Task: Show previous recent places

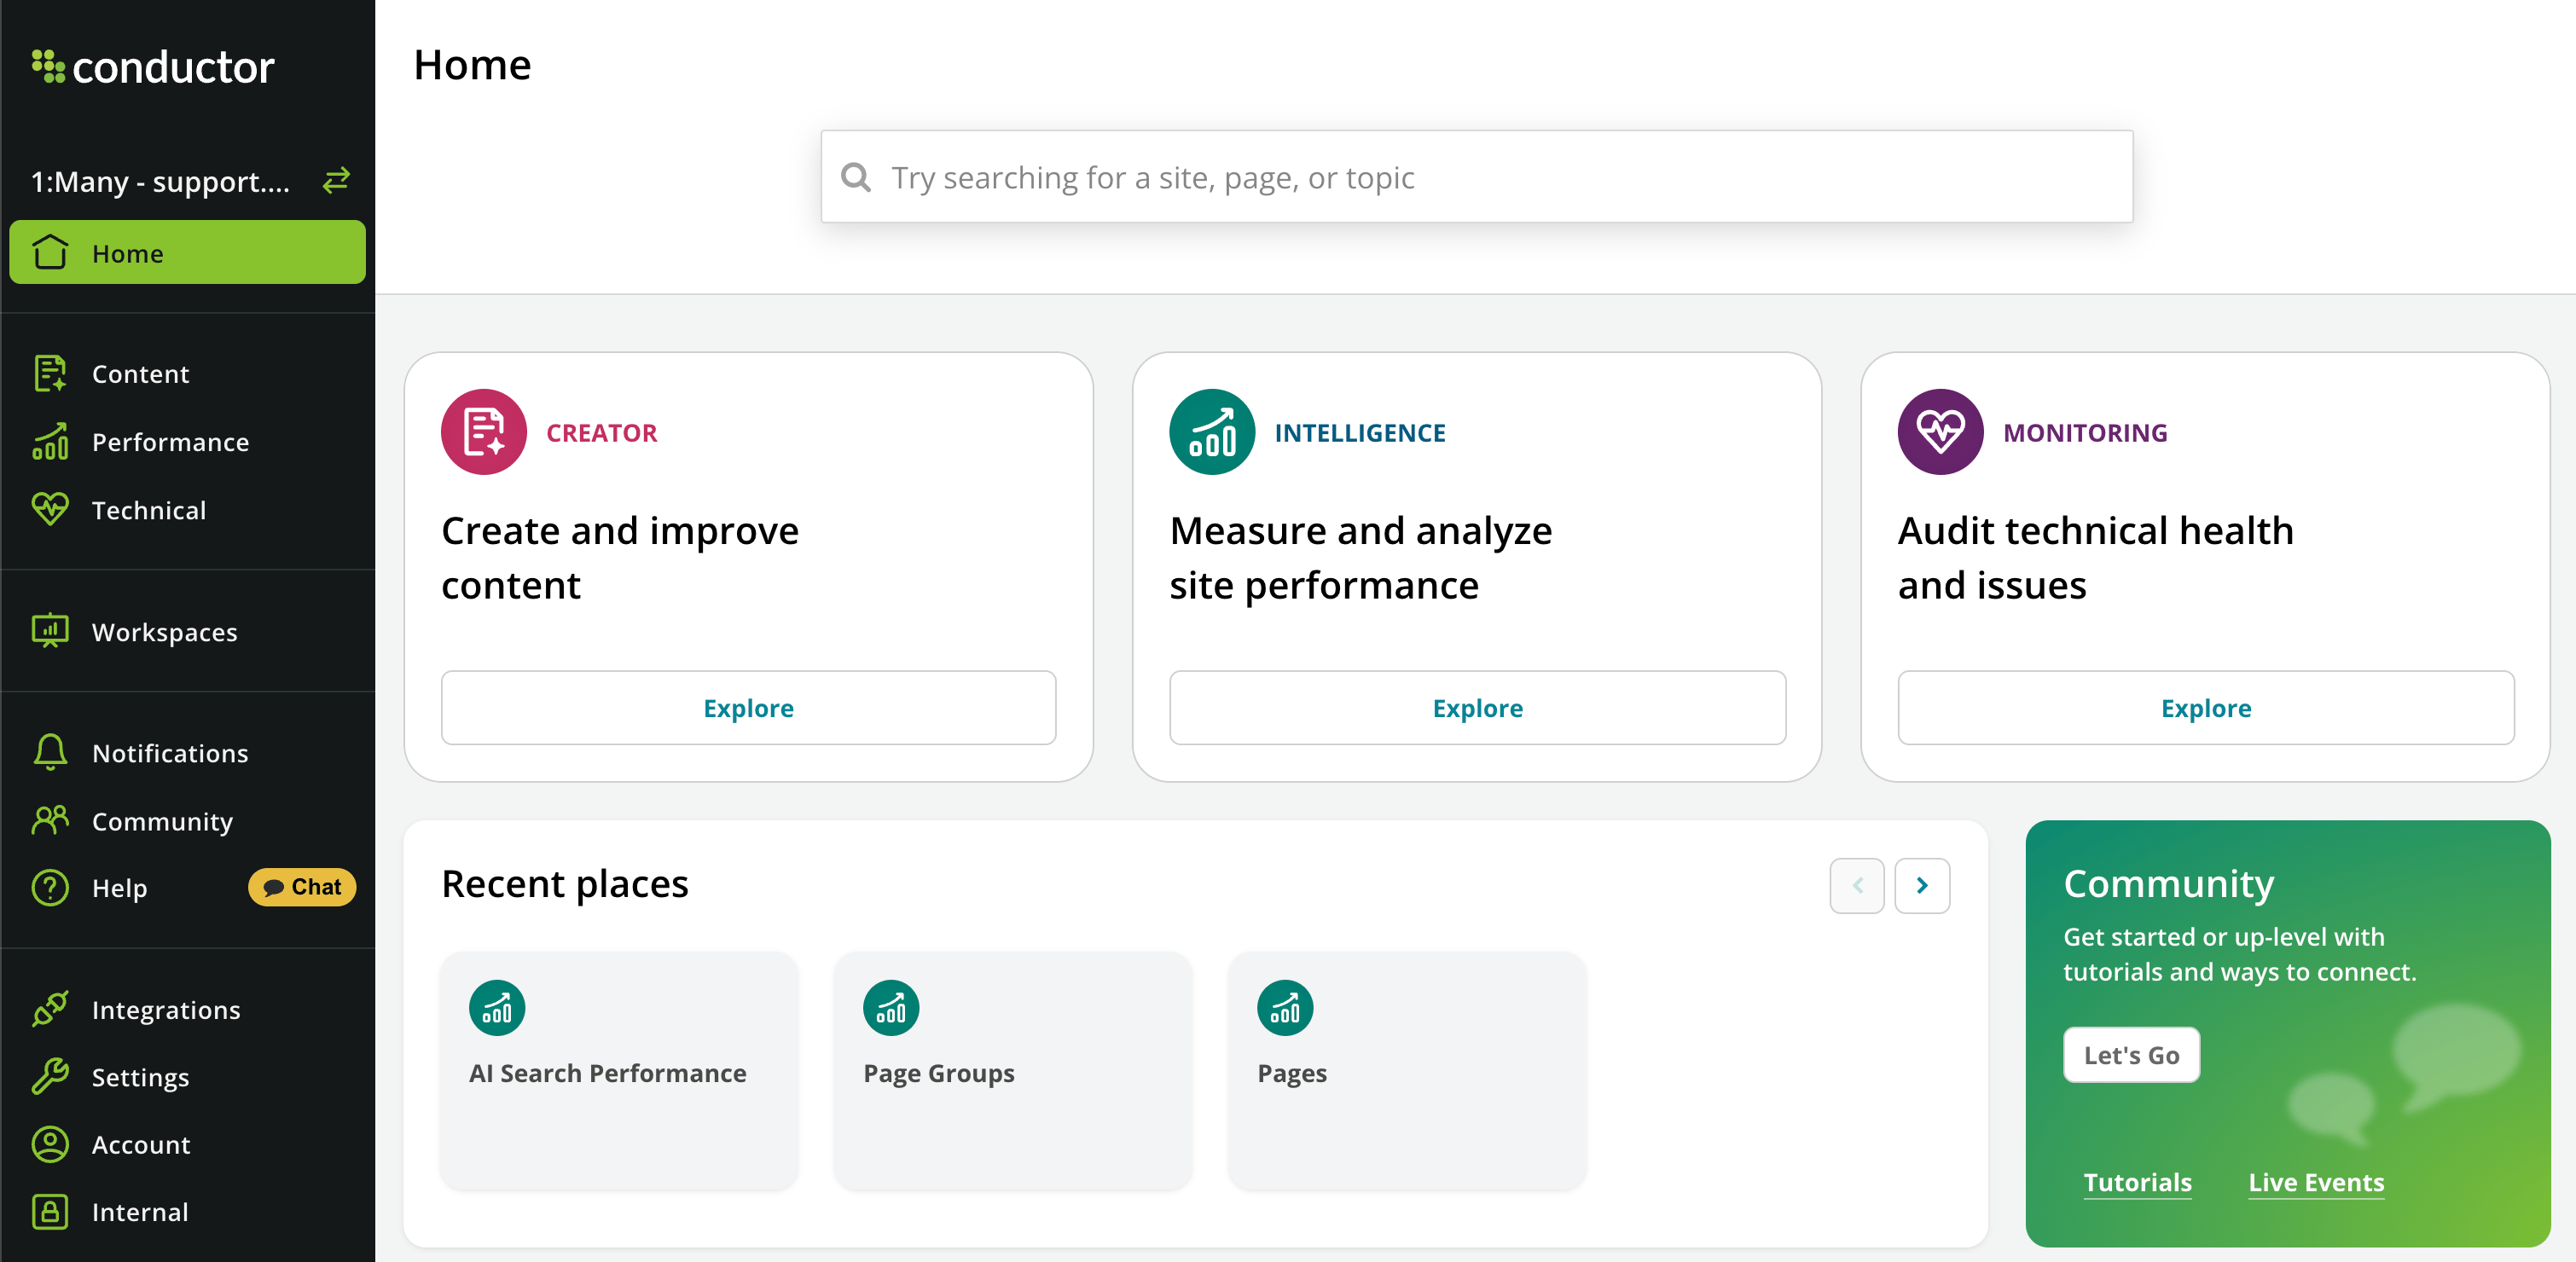Action: coord(1856,885)
